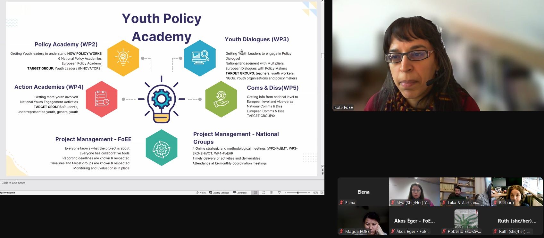Select Barbara's video tile
544x238 pixels.
(x=517, y=192)
